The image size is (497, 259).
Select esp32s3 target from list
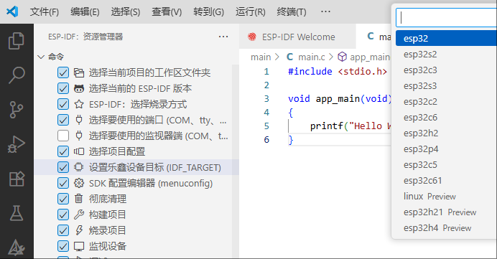(x=446, y=86)
